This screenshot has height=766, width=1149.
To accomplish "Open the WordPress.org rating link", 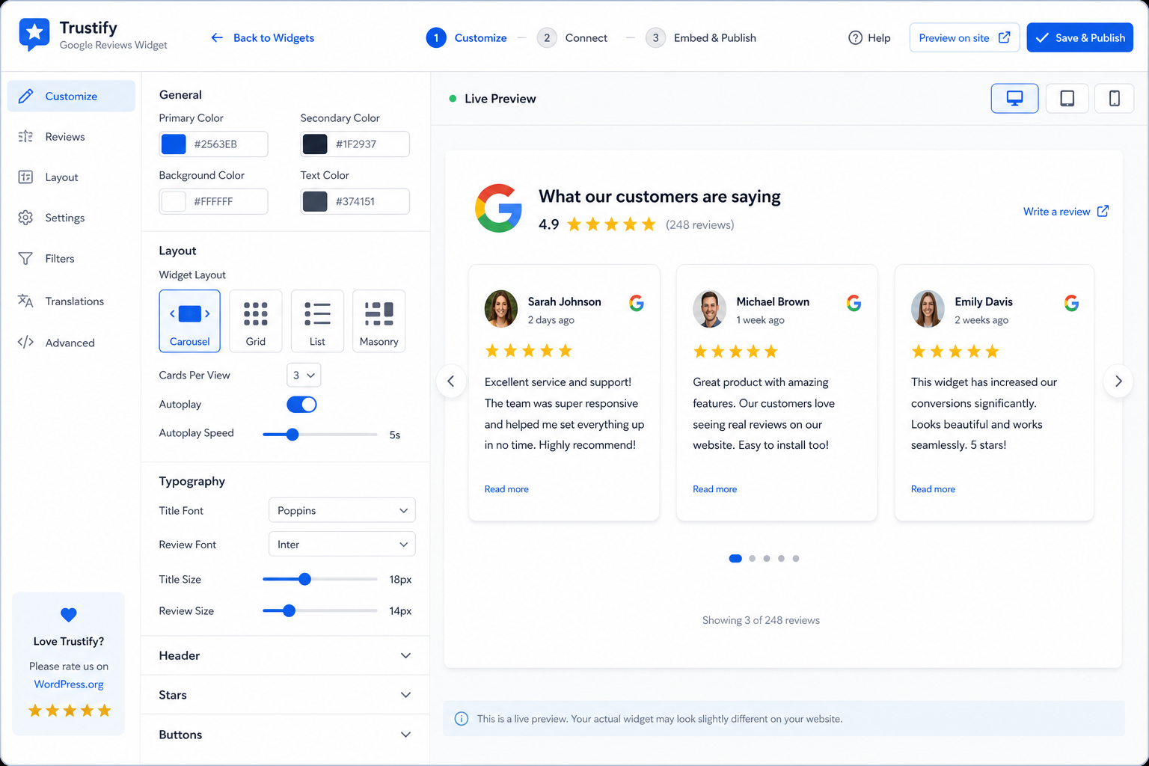I will point(69,684).
